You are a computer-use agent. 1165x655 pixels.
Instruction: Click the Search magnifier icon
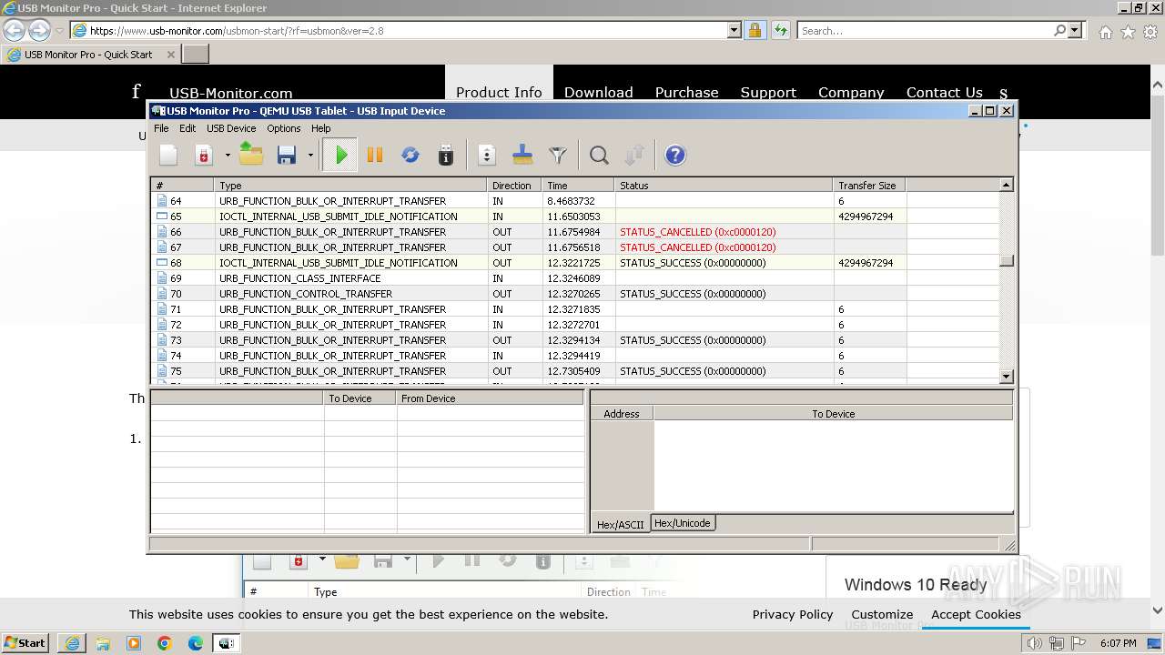coord(599,156)
